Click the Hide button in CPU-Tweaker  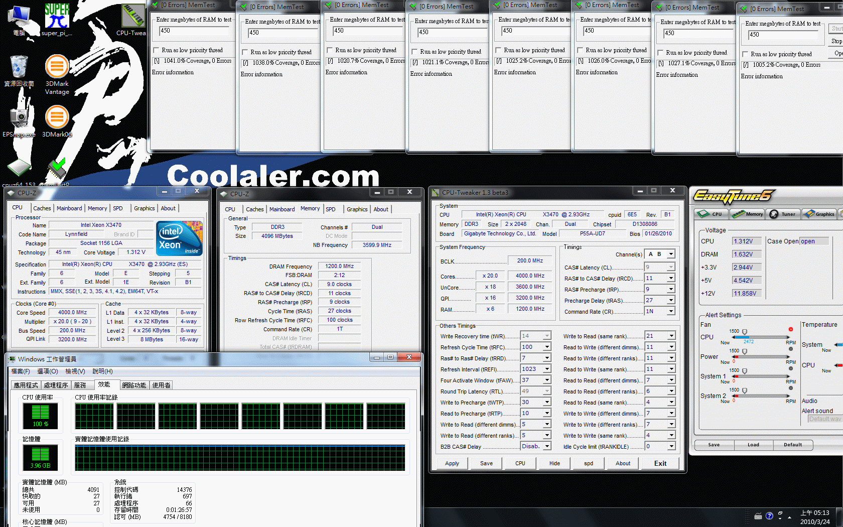click(x=554, y=463)
